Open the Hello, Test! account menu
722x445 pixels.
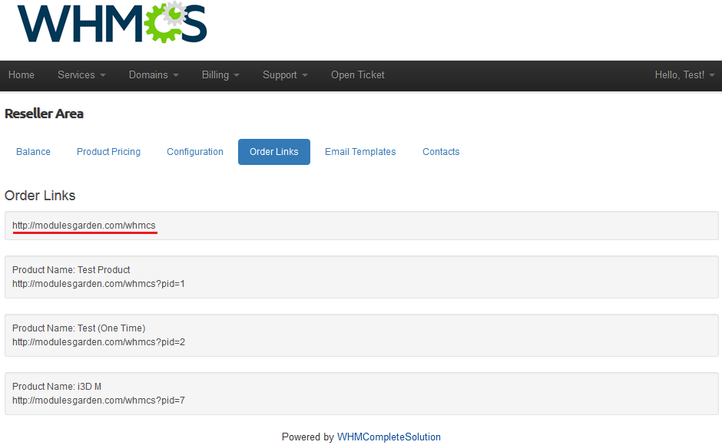click(x=684, y=75)
